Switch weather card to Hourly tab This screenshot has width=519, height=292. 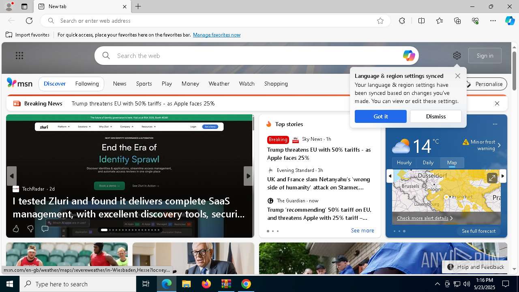pos(404,162)
